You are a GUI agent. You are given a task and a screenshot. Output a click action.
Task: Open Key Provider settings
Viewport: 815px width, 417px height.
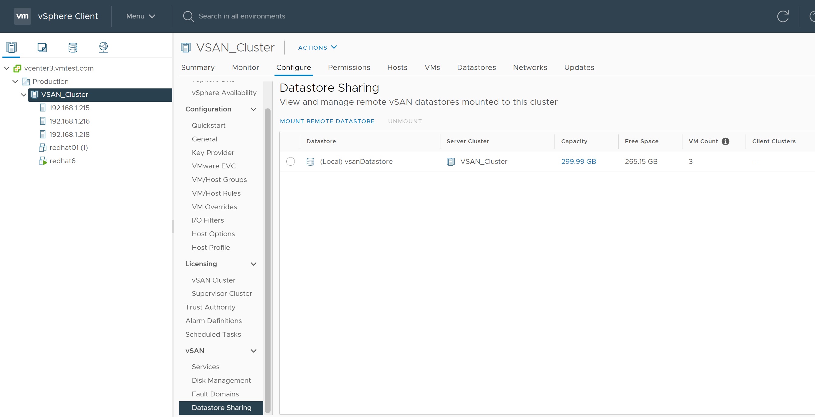pos(213,153)
